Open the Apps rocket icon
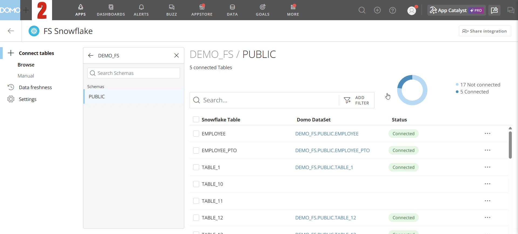Image resolution: width=518 pixels, height=234 pixels. 80,7
